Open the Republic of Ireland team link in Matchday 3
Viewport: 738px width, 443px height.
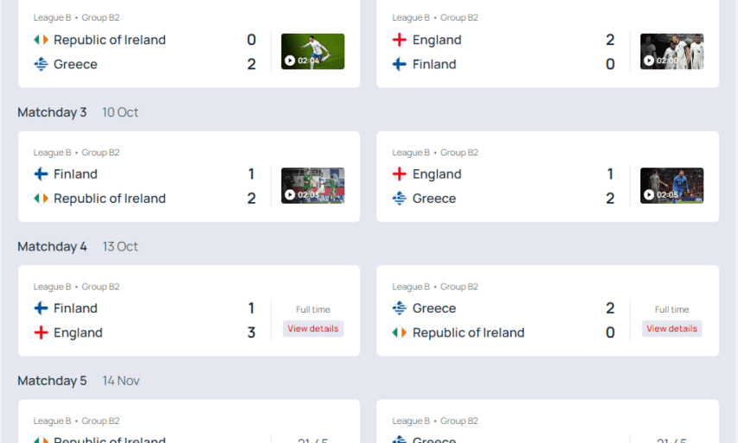110,199
